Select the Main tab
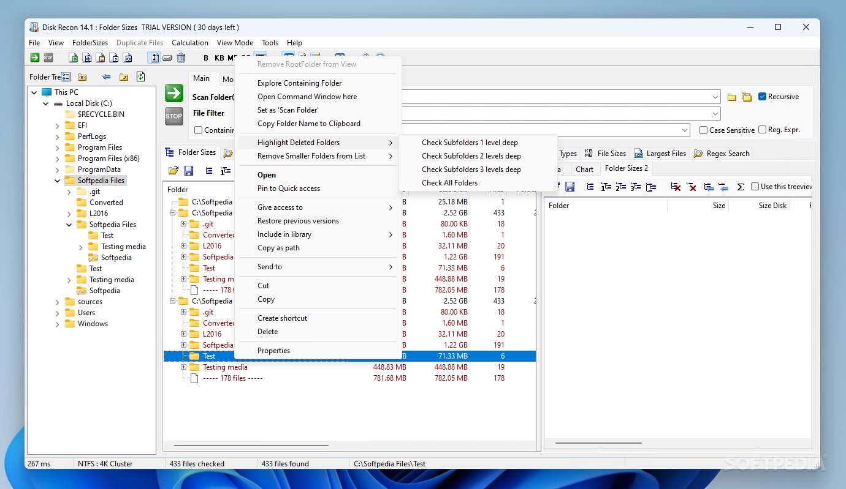 point(202,78)
